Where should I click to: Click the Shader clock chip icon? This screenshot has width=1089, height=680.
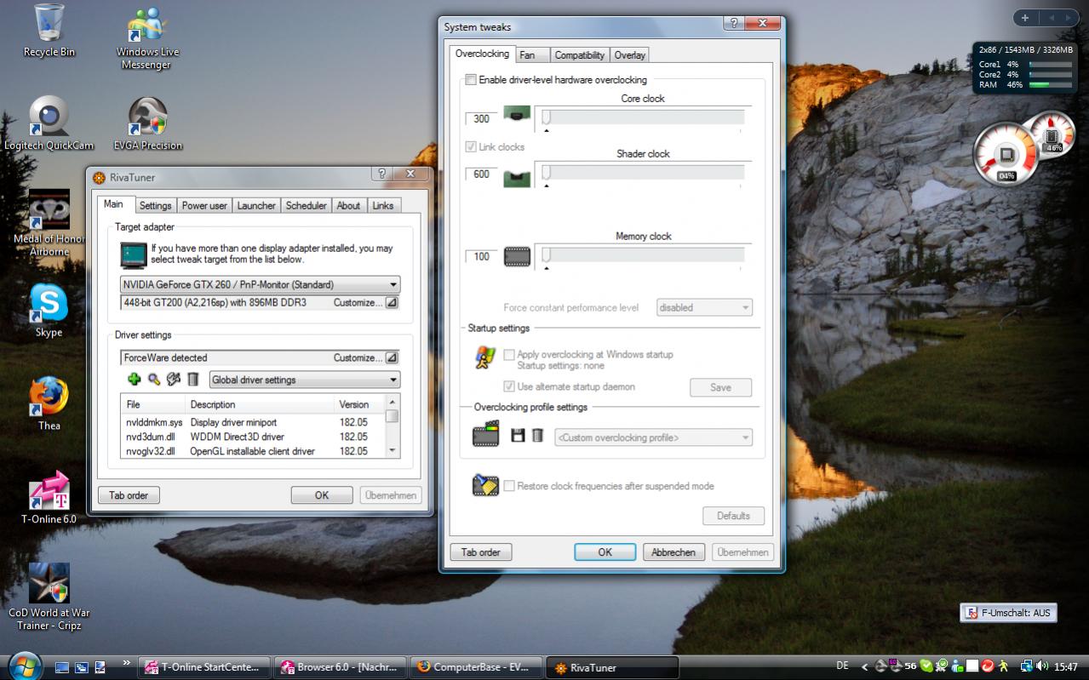pyautogui.click(x=517, y=177)
